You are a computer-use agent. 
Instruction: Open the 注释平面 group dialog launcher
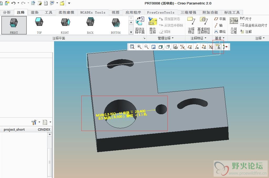(144, 38)
